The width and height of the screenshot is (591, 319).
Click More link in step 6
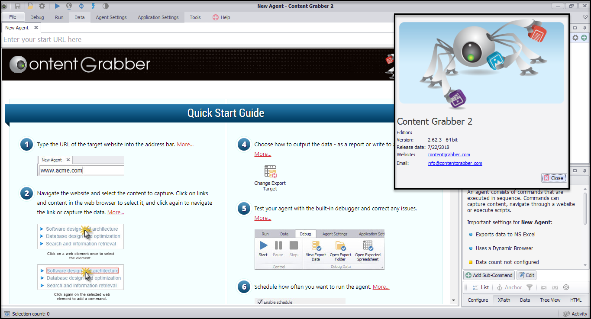381,287
